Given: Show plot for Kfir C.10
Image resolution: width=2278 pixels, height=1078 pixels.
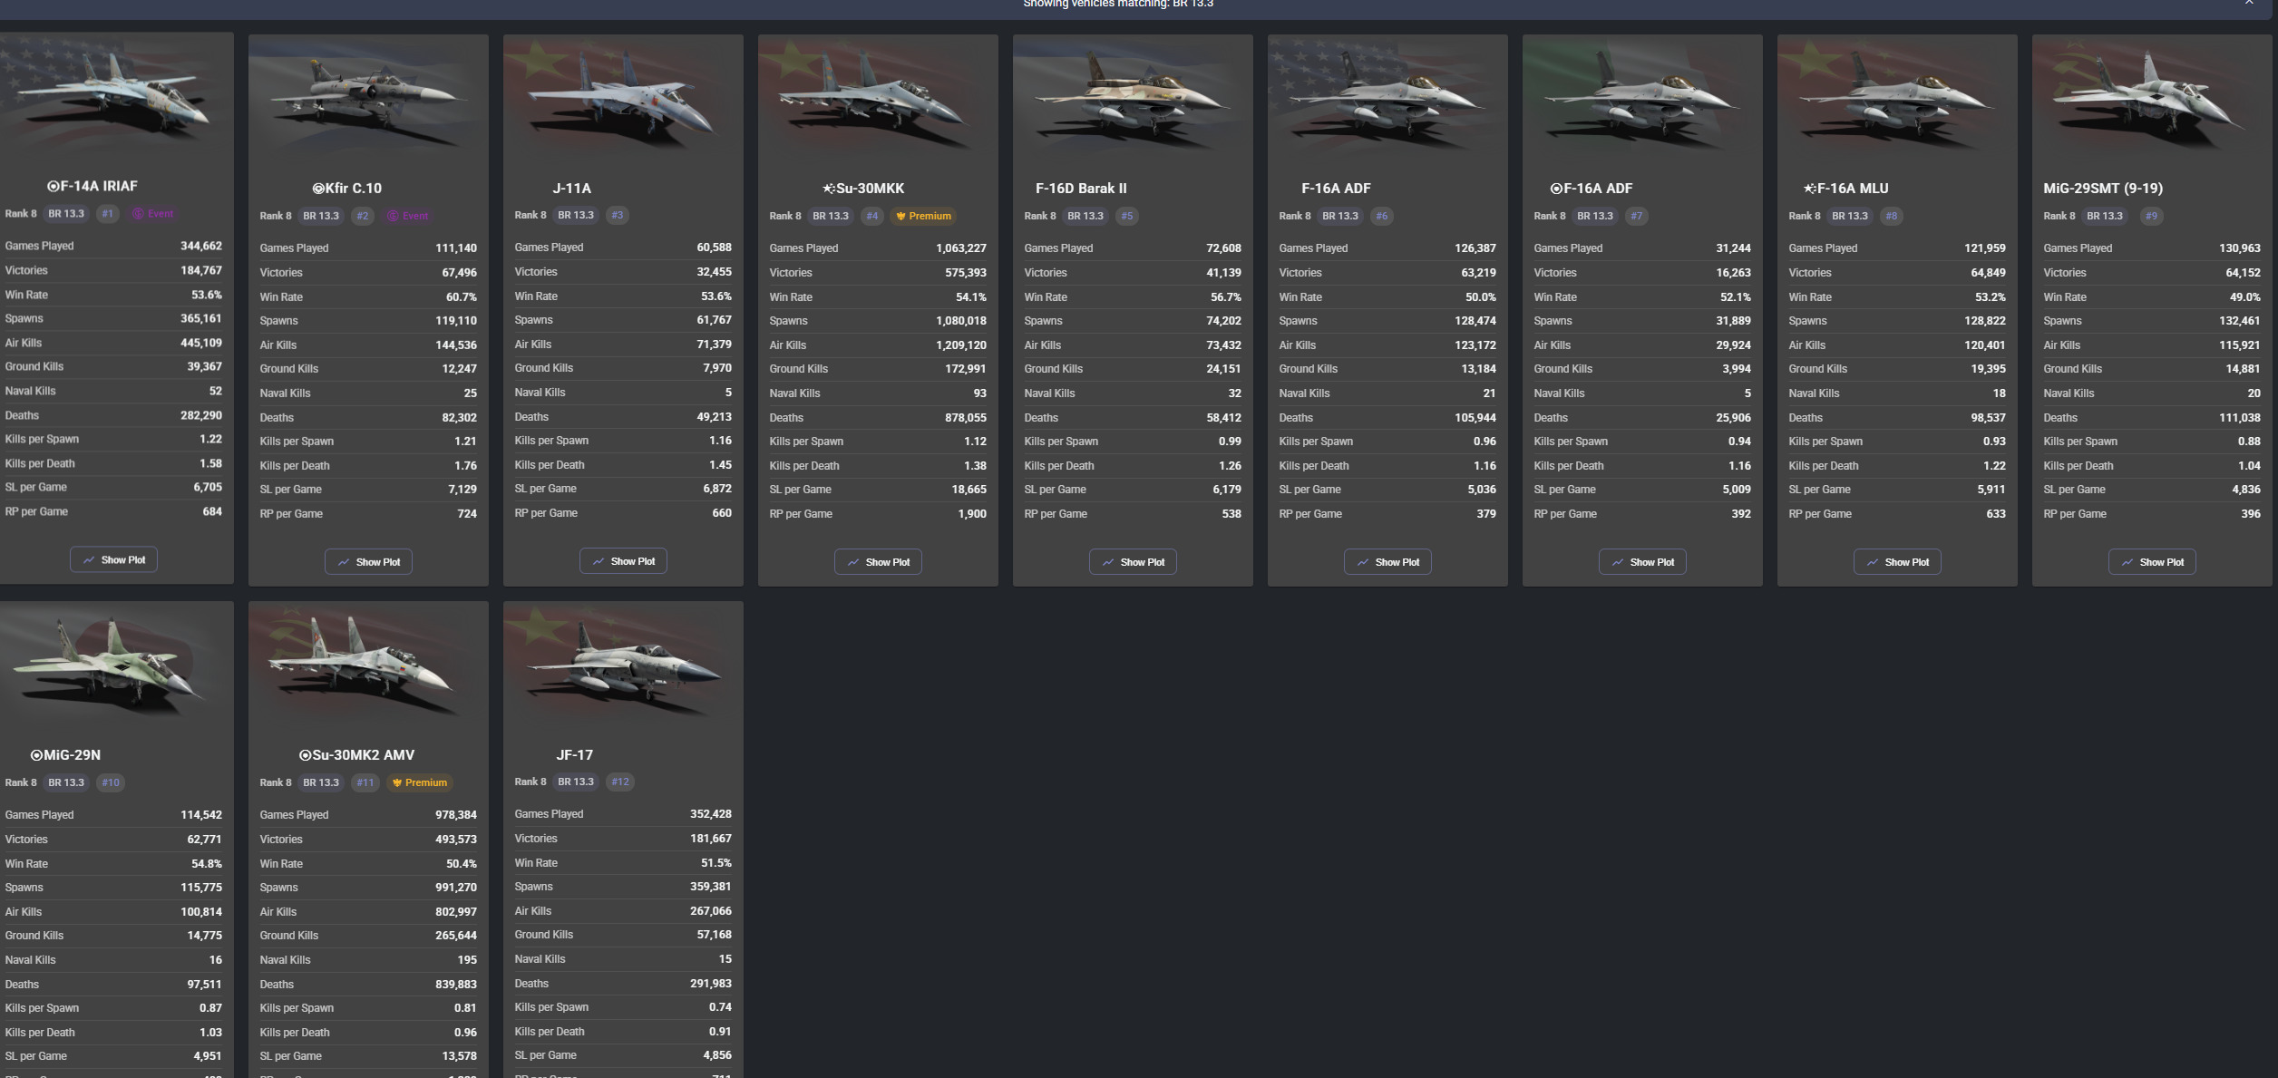Looking at the screenshot, I should click(x=368, y=561).
